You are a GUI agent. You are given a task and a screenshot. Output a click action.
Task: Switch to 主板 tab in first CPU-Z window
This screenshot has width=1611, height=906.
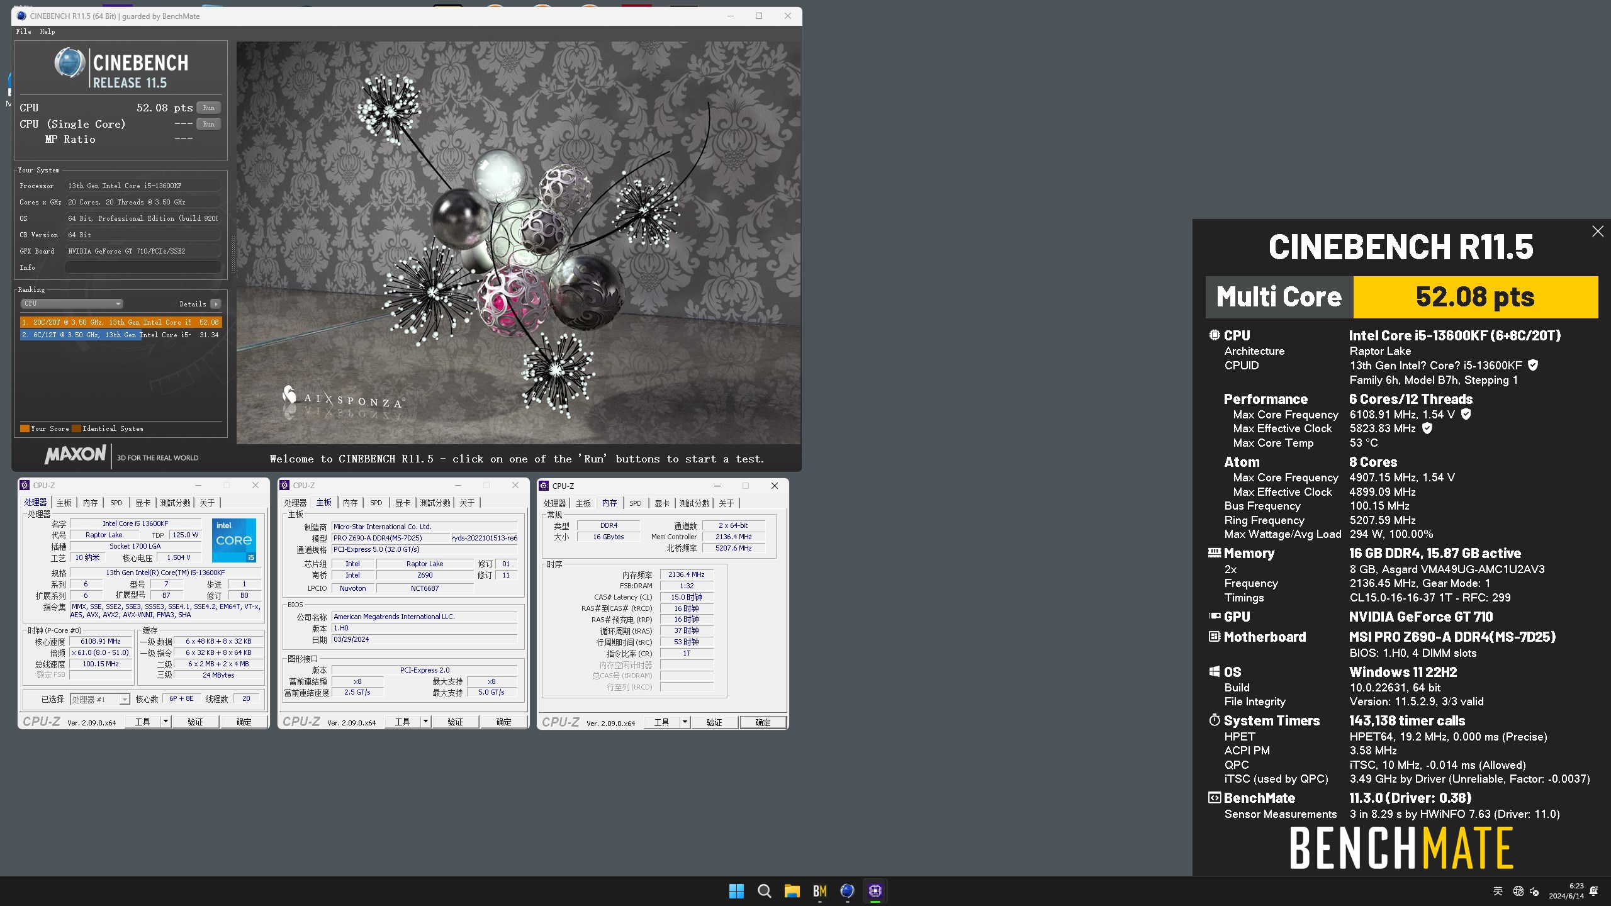[x=64, y=503]
